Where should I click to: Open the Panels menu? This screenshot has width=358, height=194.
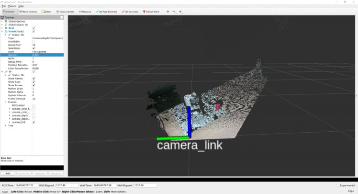(12, 6)
